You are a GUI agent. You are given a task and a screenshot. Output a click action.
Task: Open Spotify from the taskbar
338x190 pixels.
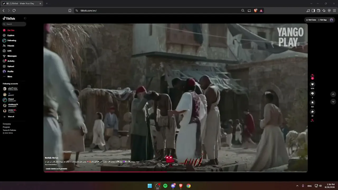(165, 186)
